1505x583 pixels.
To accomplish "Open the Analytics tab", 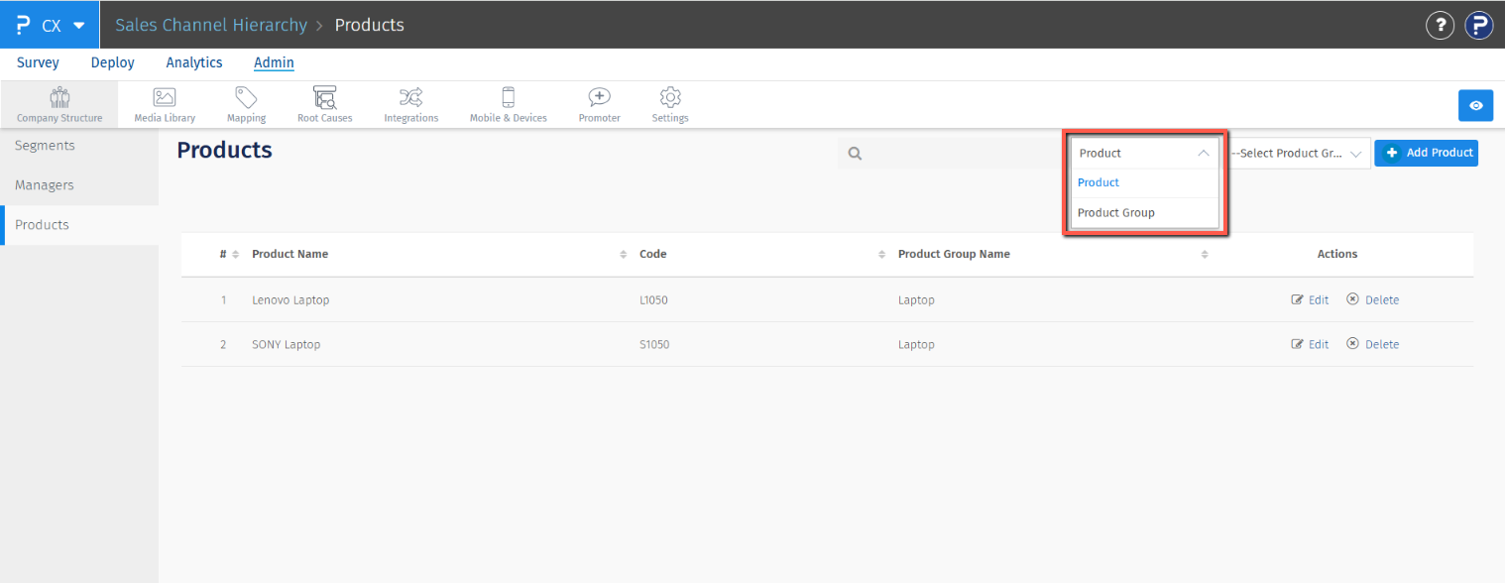I will point(194,62).
